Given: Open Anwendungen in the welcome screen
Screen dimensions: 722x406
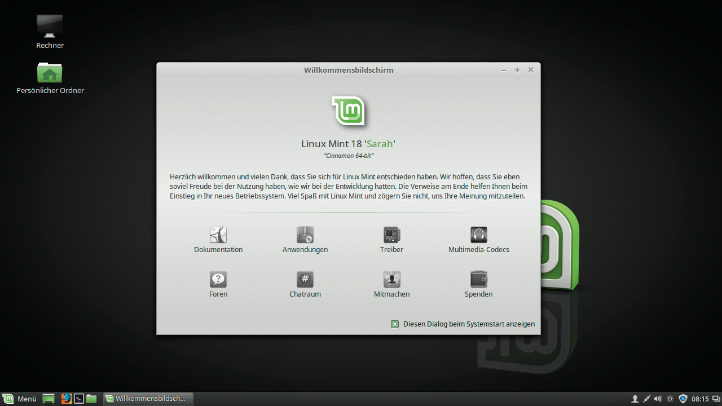Looking at the screenshot, I should coord(305,235).
